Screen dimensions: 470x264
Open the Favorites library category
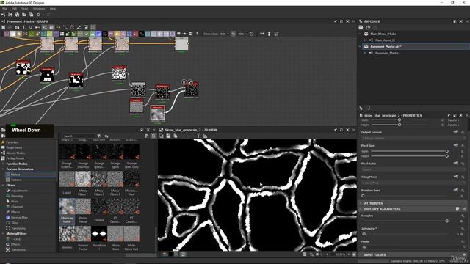pyautogui.click(x=12, y=142)
